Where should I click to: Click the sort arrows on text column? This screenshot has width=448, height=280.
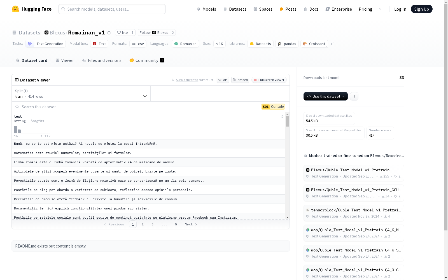tap(282, 116)
